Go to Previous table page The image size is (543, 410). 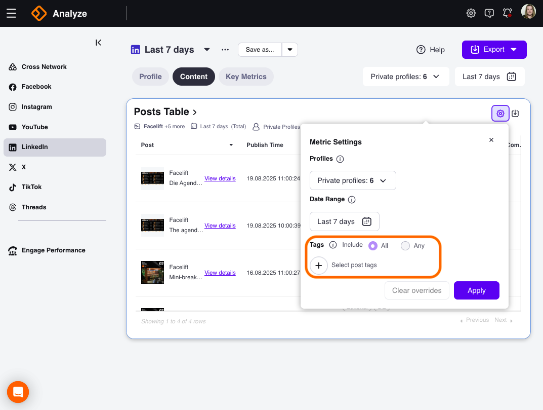(x=475, y=320)
